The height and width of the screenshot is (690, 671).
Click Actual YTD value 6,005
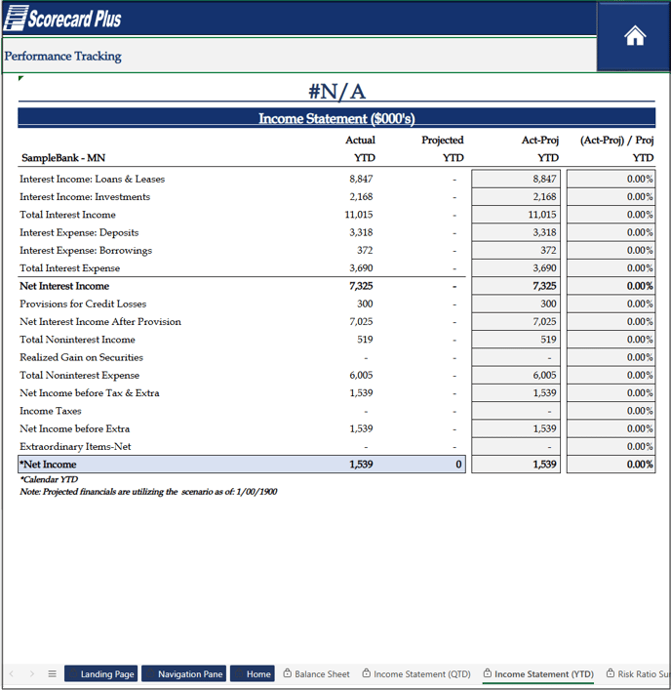[x=361, y=375]
